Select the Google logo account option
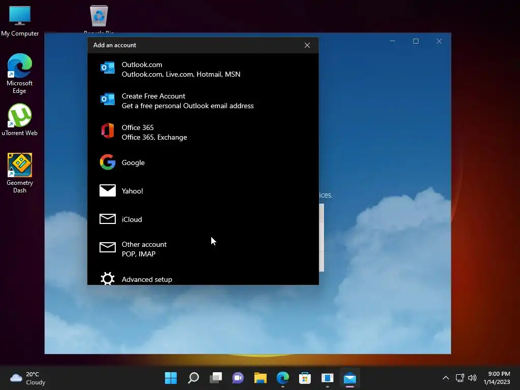This screenshot has height=390, width=520. [x=108, y=162]
